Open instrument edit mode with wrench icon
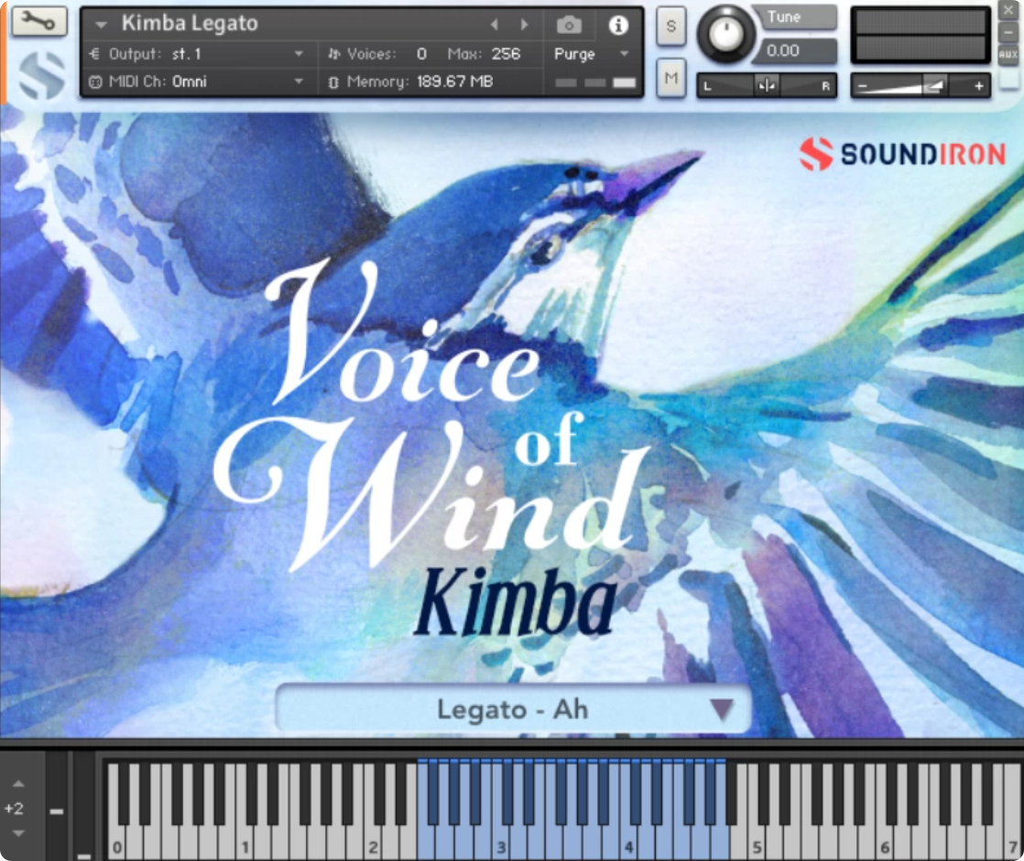Screen dimensions: 1024x861 click(38, 22)
